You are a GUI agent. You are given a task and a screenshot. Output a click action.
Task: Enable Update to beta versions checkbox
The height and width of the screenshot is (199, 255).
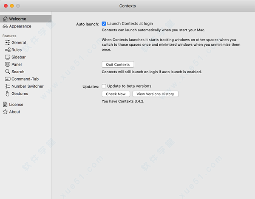pyautogui.click(x=104, y=86)
